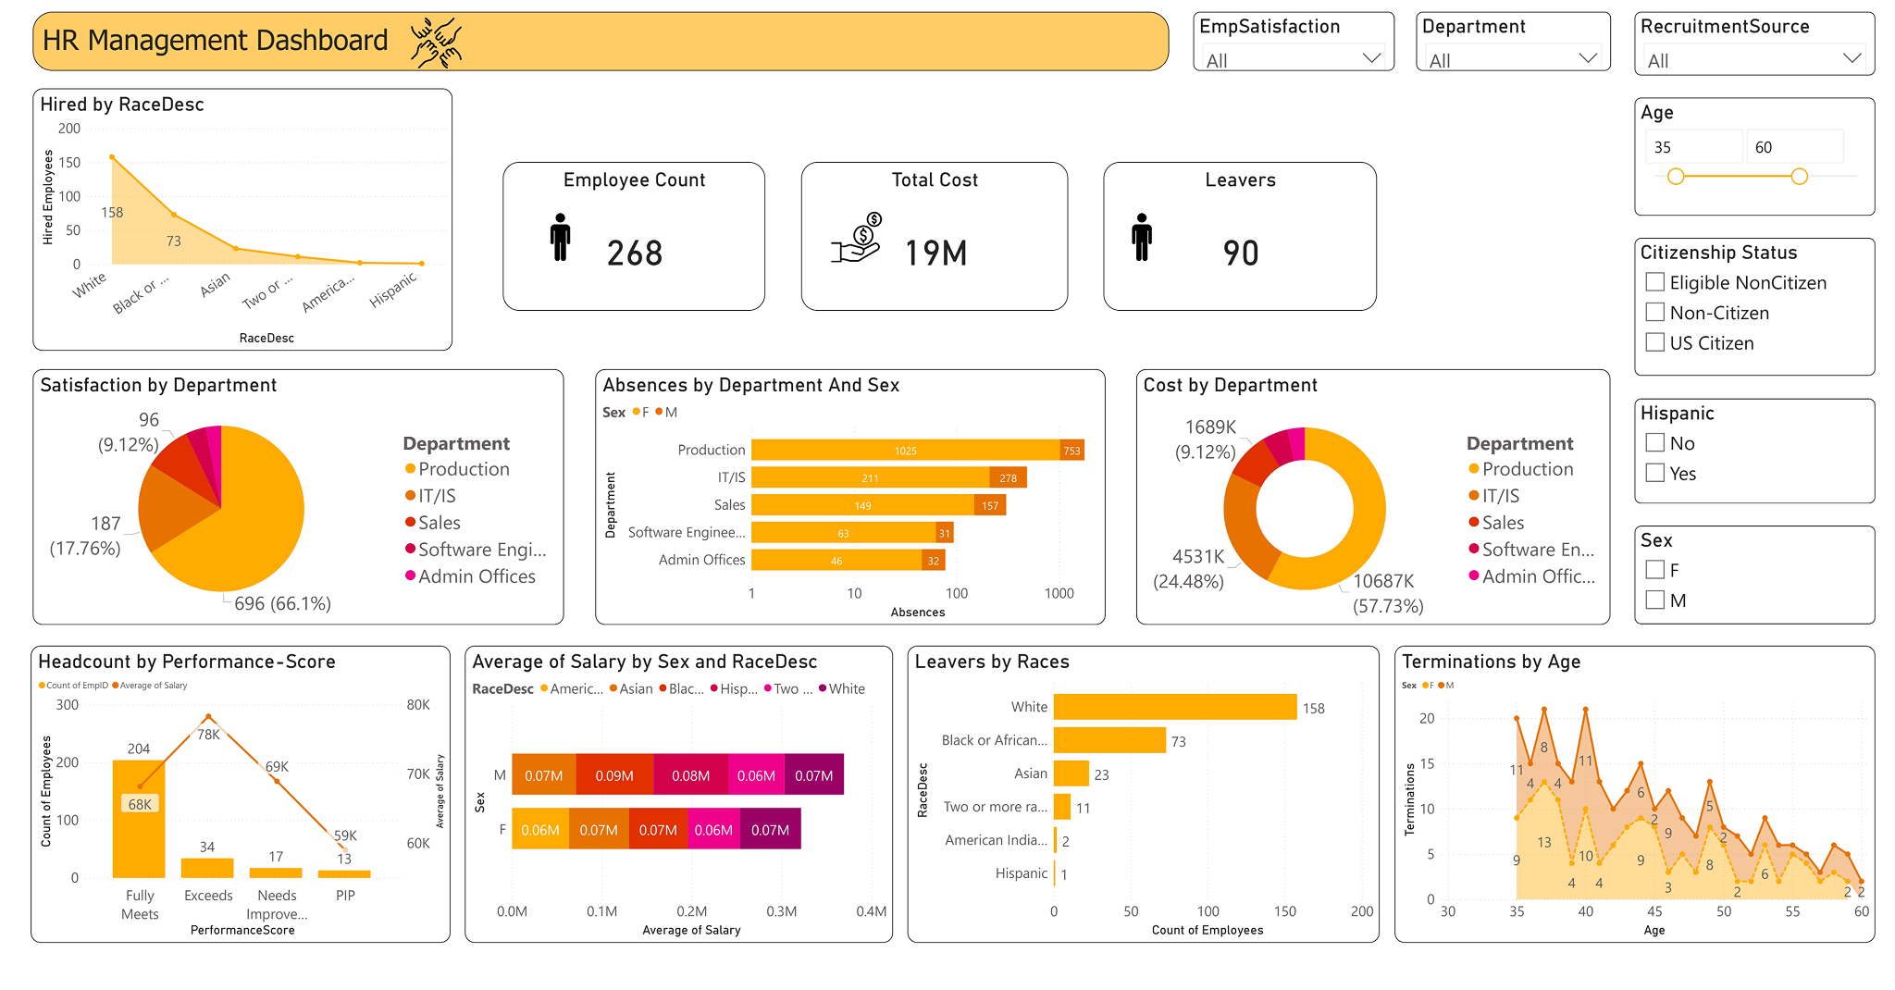Click the hands logo in dashboard header

tap(436, 43)
